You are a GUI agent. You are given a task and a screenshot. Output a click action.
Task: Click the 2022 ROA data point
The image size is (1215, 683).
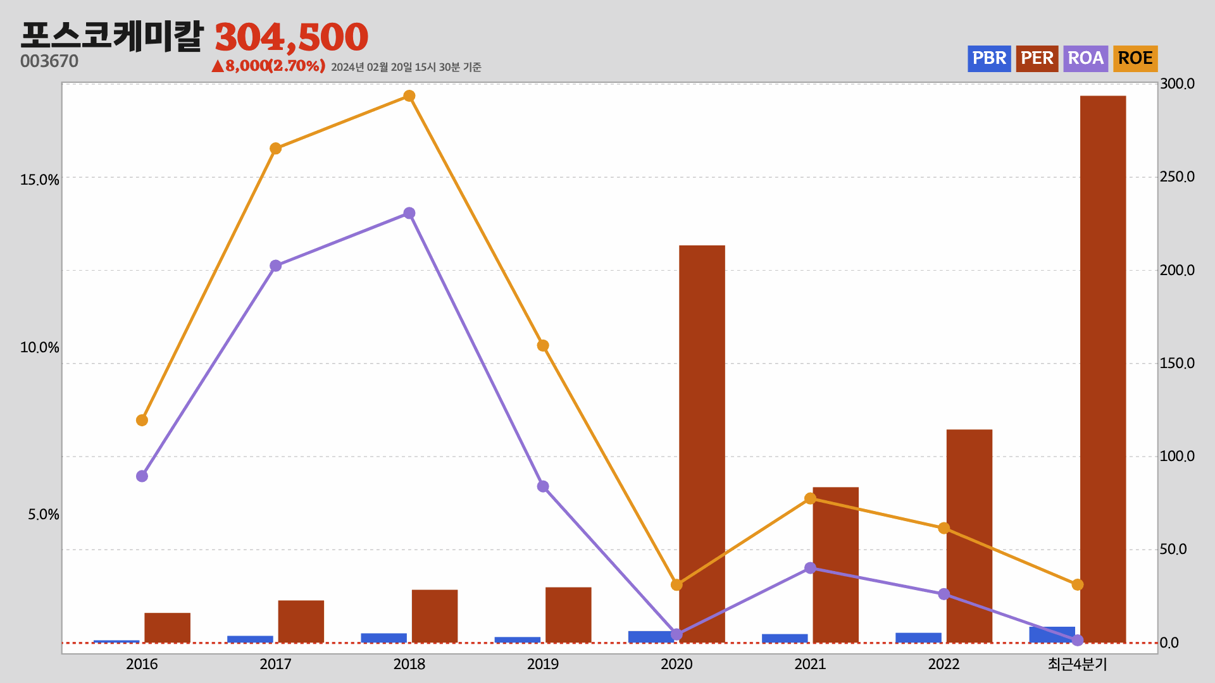(944, 594)
